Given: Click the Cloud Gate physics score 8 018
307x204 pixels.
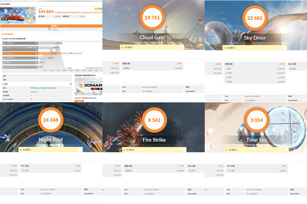Looking at the screenshot, I should point(179,63).
